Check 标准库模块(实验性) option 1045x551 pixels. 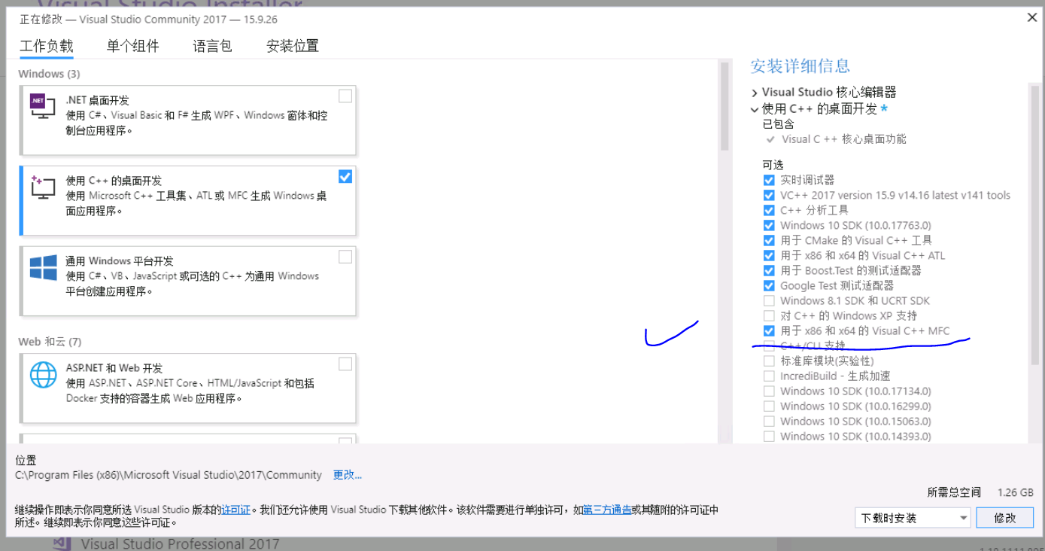coord(769,361)
